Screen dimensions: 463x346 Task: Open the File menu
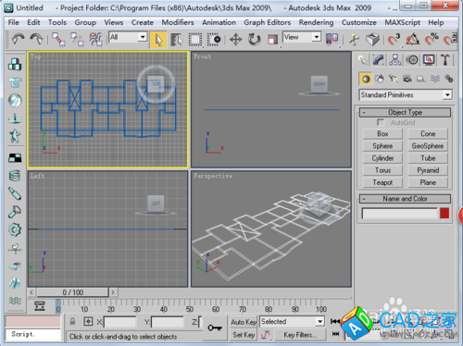coord(13,22)
